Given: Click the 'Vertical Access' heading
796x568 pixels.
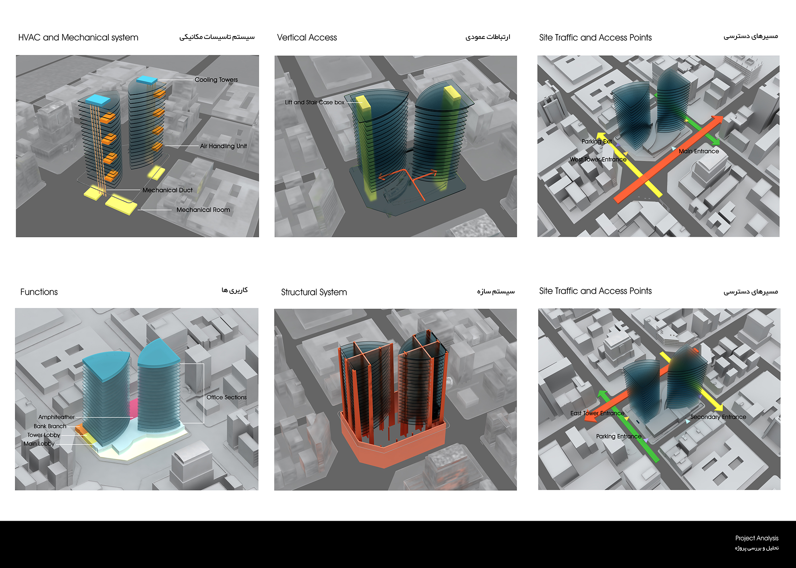Looking at the screenshot, I should (307, 38).
